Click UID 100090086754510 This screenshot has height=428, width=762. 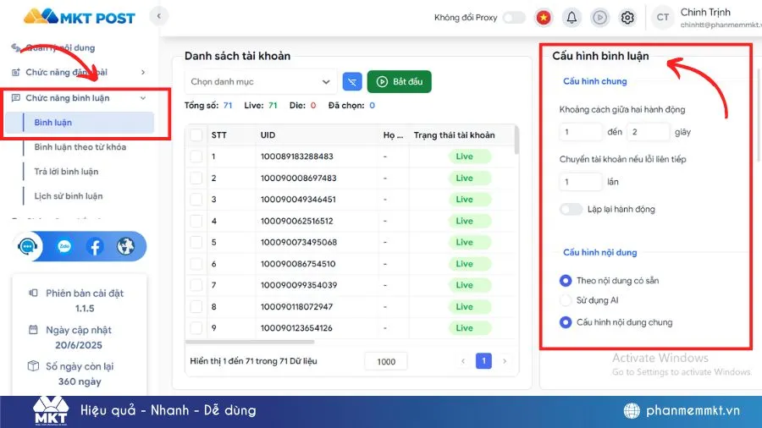(298, 264)
